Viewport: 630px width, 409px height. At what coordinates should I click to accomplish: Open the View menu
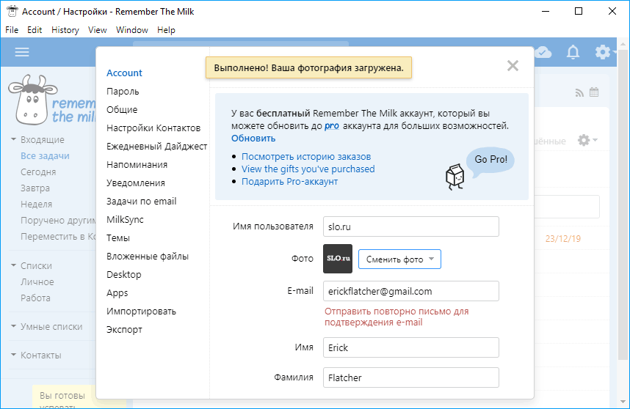click(x=97, y=30)
